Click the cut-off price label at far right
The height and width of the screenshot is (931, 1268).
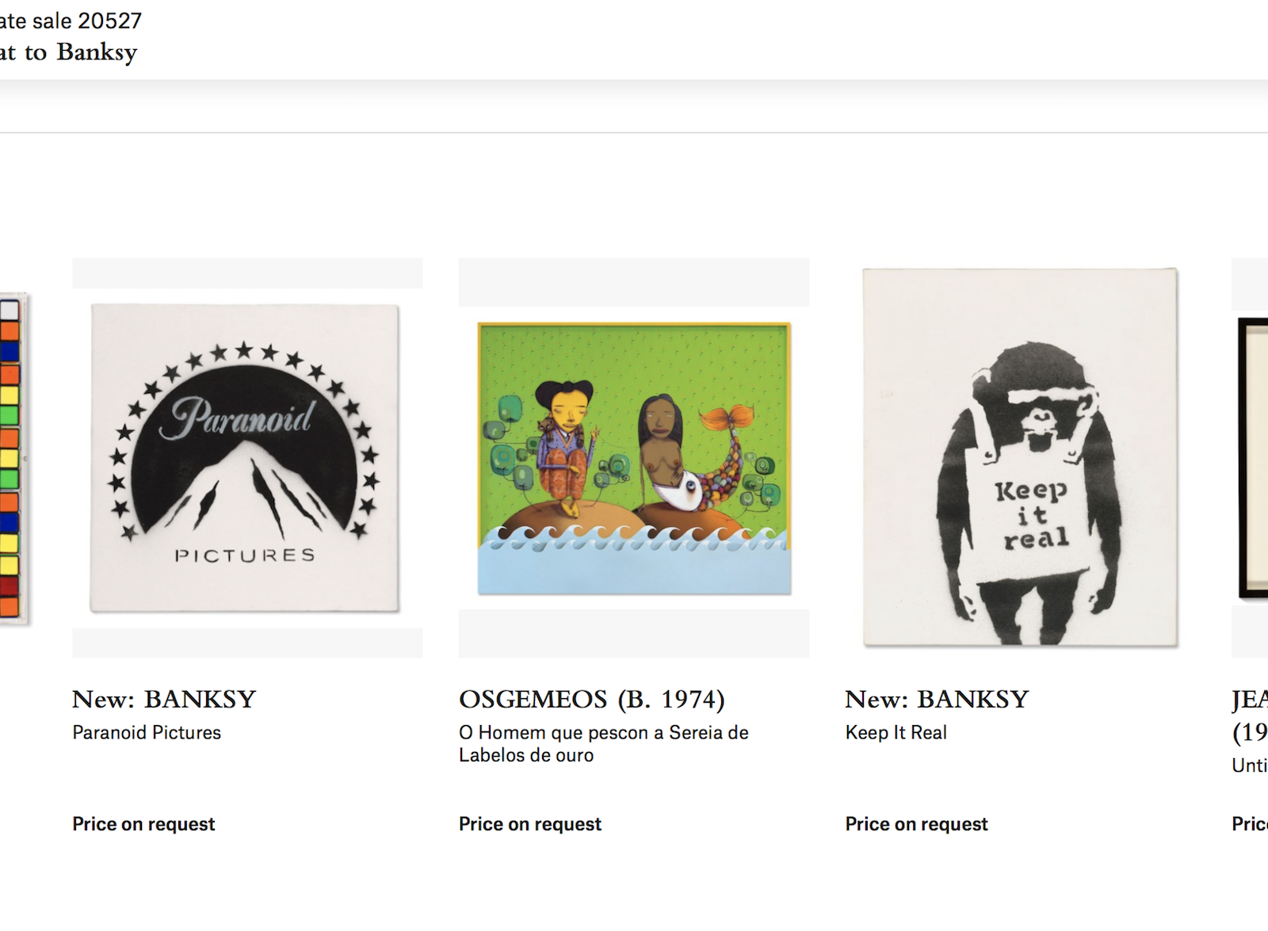[x=1250, y=824]
